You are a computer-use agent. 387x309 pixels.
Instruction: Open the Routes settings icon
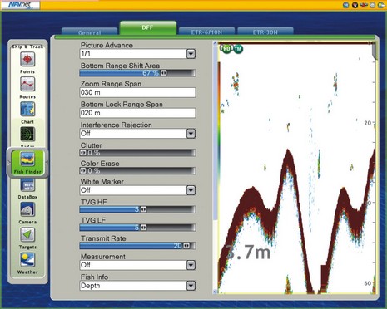27,84
